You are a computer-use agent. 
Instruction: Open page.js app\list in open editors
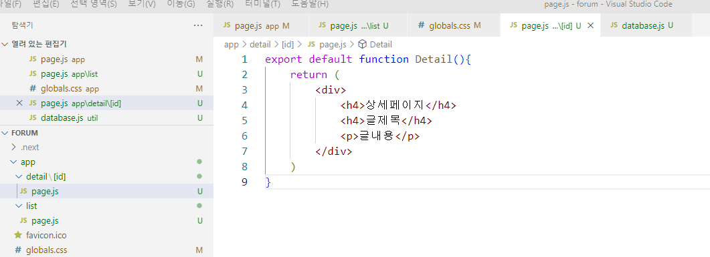pyautogui.click(x=107, y=73)
